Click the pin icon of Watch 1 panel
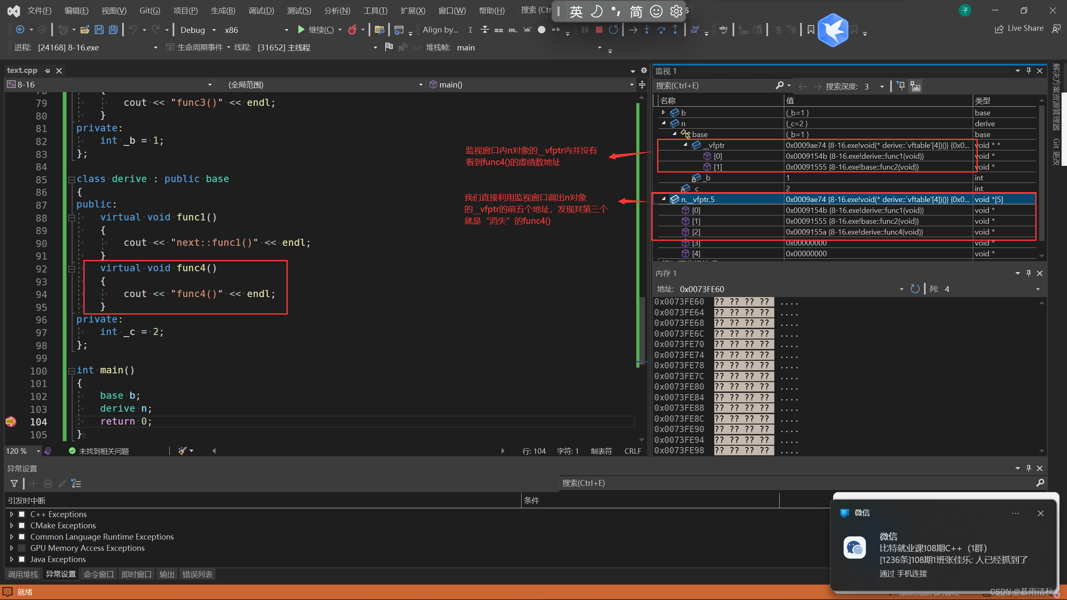This screenshot has width=1067, height=600. pos(1029,70)
